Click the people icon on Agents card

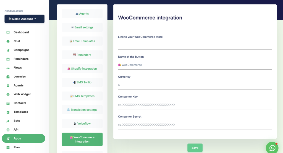[77, 14]
